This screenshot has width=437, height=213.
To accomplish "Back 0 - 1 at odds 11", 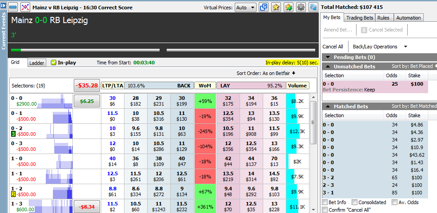I will tap(182, 116).
